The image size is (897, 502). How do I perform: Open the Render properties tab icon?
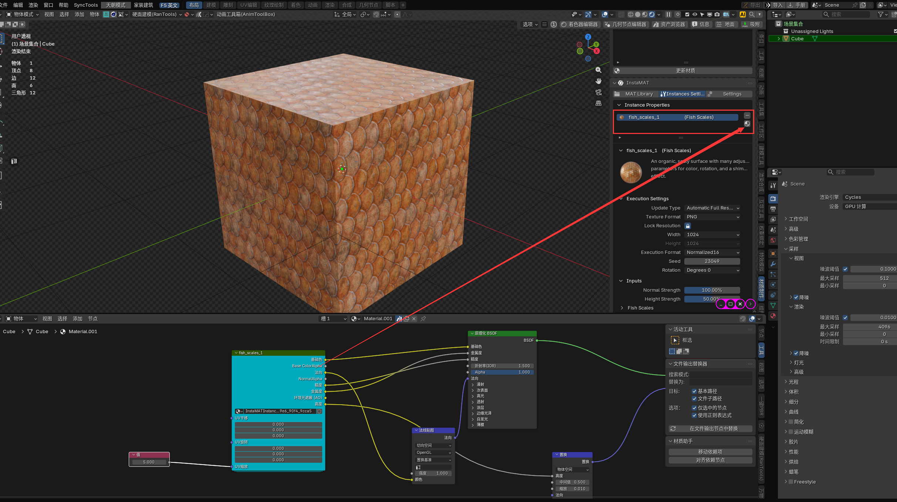tap(773, 199)
